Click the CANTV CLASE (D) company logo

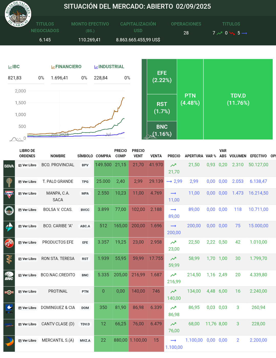pyautogui.click(x=9, y=325)
